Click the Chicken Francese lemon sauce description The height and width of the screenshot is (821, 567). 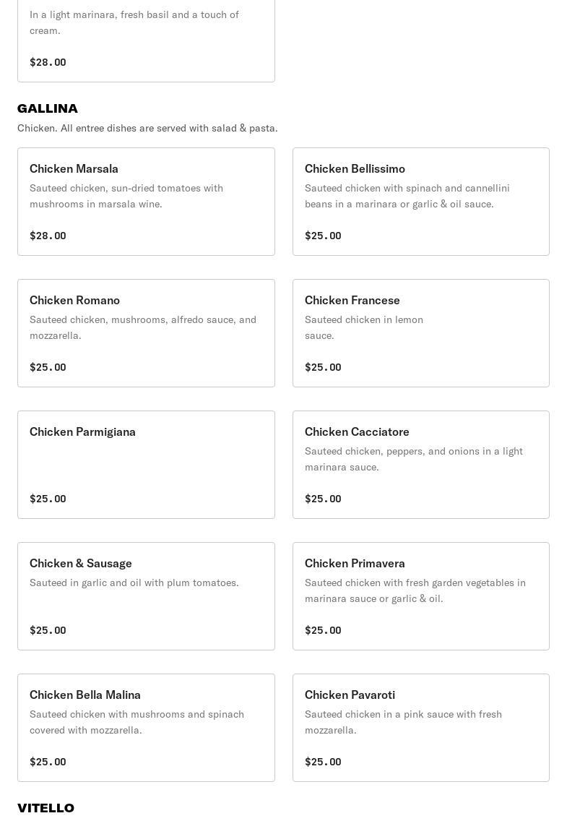click(x=364, y=327)
